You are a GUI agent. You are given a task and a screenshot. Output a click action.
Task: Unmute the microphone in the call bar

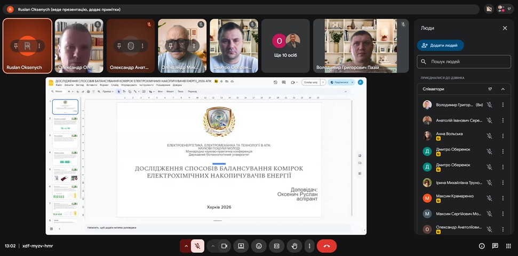pos(197,246)
